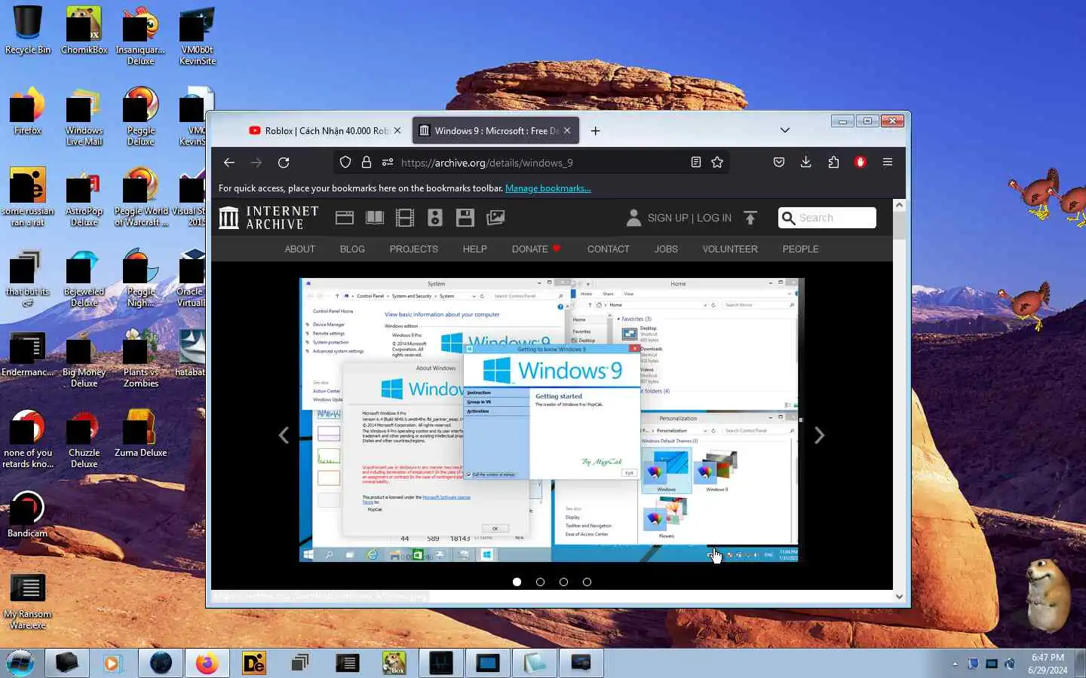Select the Zuma Deluxe desktop icon
The width and height of the screenshot is (1086, 678).
point(141,433)
